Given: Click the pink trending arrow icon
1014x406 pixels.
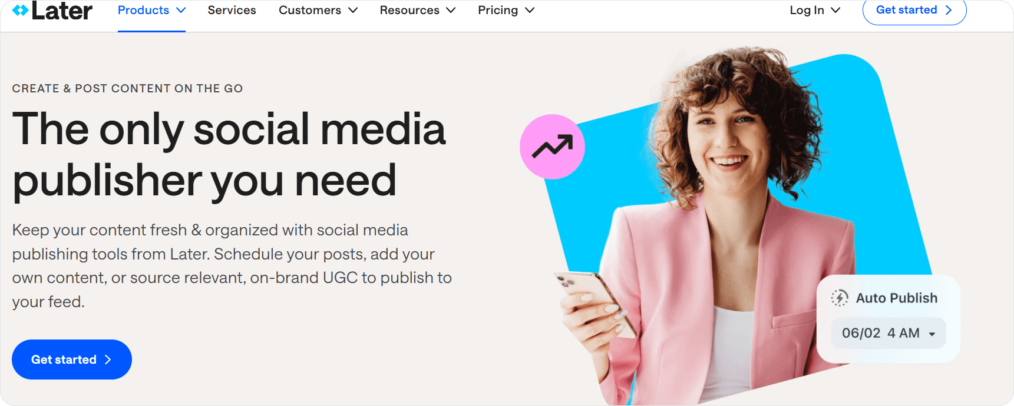Looking at the screenshot, I should tap(552, 147).
